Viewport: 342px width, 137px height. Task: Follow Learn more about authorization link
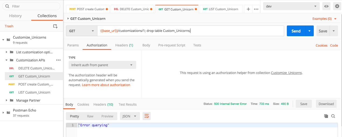pos(106,85)
